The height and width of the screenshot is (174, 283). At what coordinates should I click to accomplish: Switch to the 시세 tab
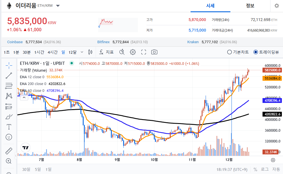pos(210,6)
